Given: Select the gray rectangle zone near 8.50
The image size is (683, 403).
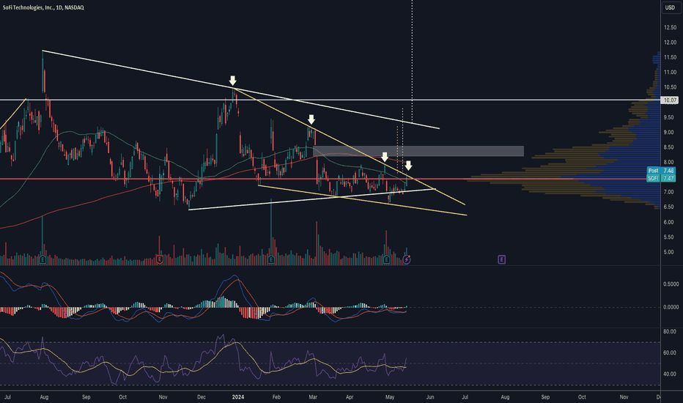Looking at the screenshot, I should 418,151.
